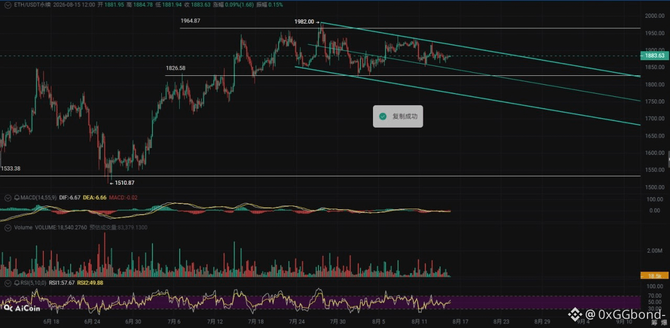Click the 1500.00 price axis label
Viewport: 670px width, 328px height.
tap(654, 187)
